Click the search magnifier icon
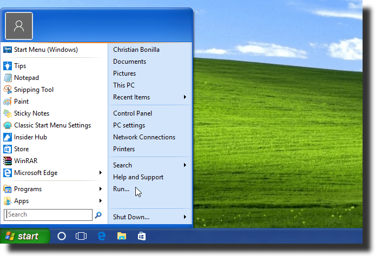The width and height of the screenshot is (375, 256). tap(98, 215)
